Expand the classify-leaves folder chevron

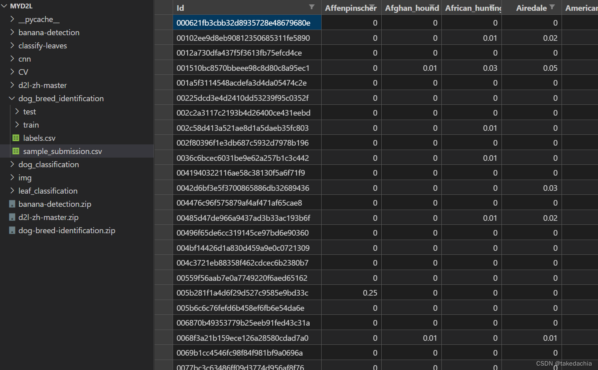pos(12,46)
